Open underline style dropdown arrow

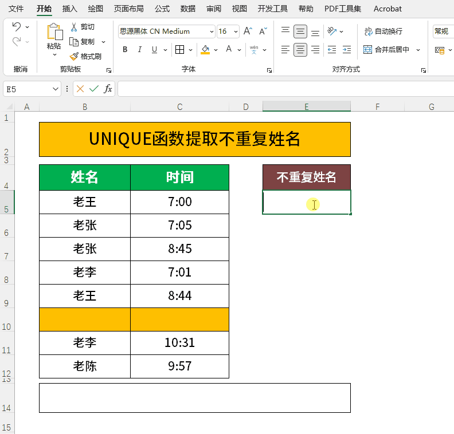pos(165,50)
